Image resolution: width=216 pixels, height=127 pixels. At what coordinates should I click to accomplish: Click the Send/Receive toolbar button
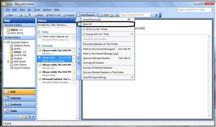(x=87, y=15)
